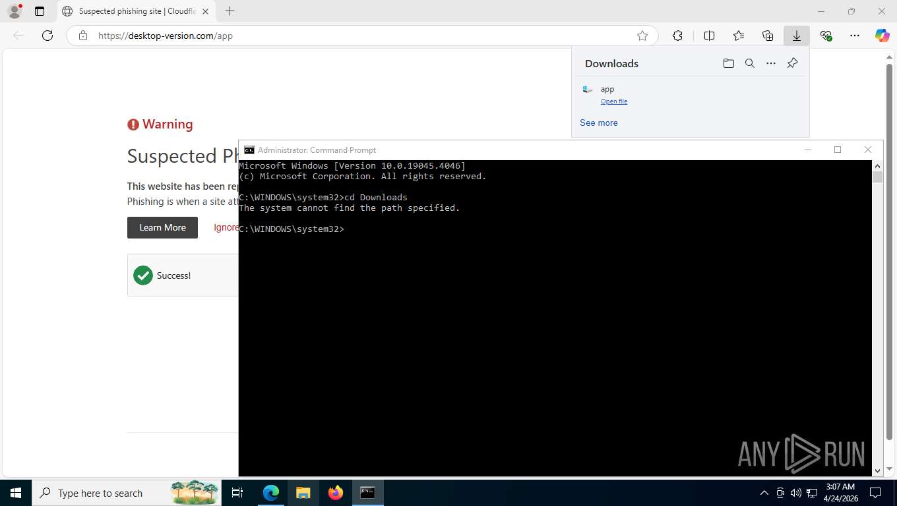Add page to favorites star icon
897x506 pixels.
(x=642, y=36)
